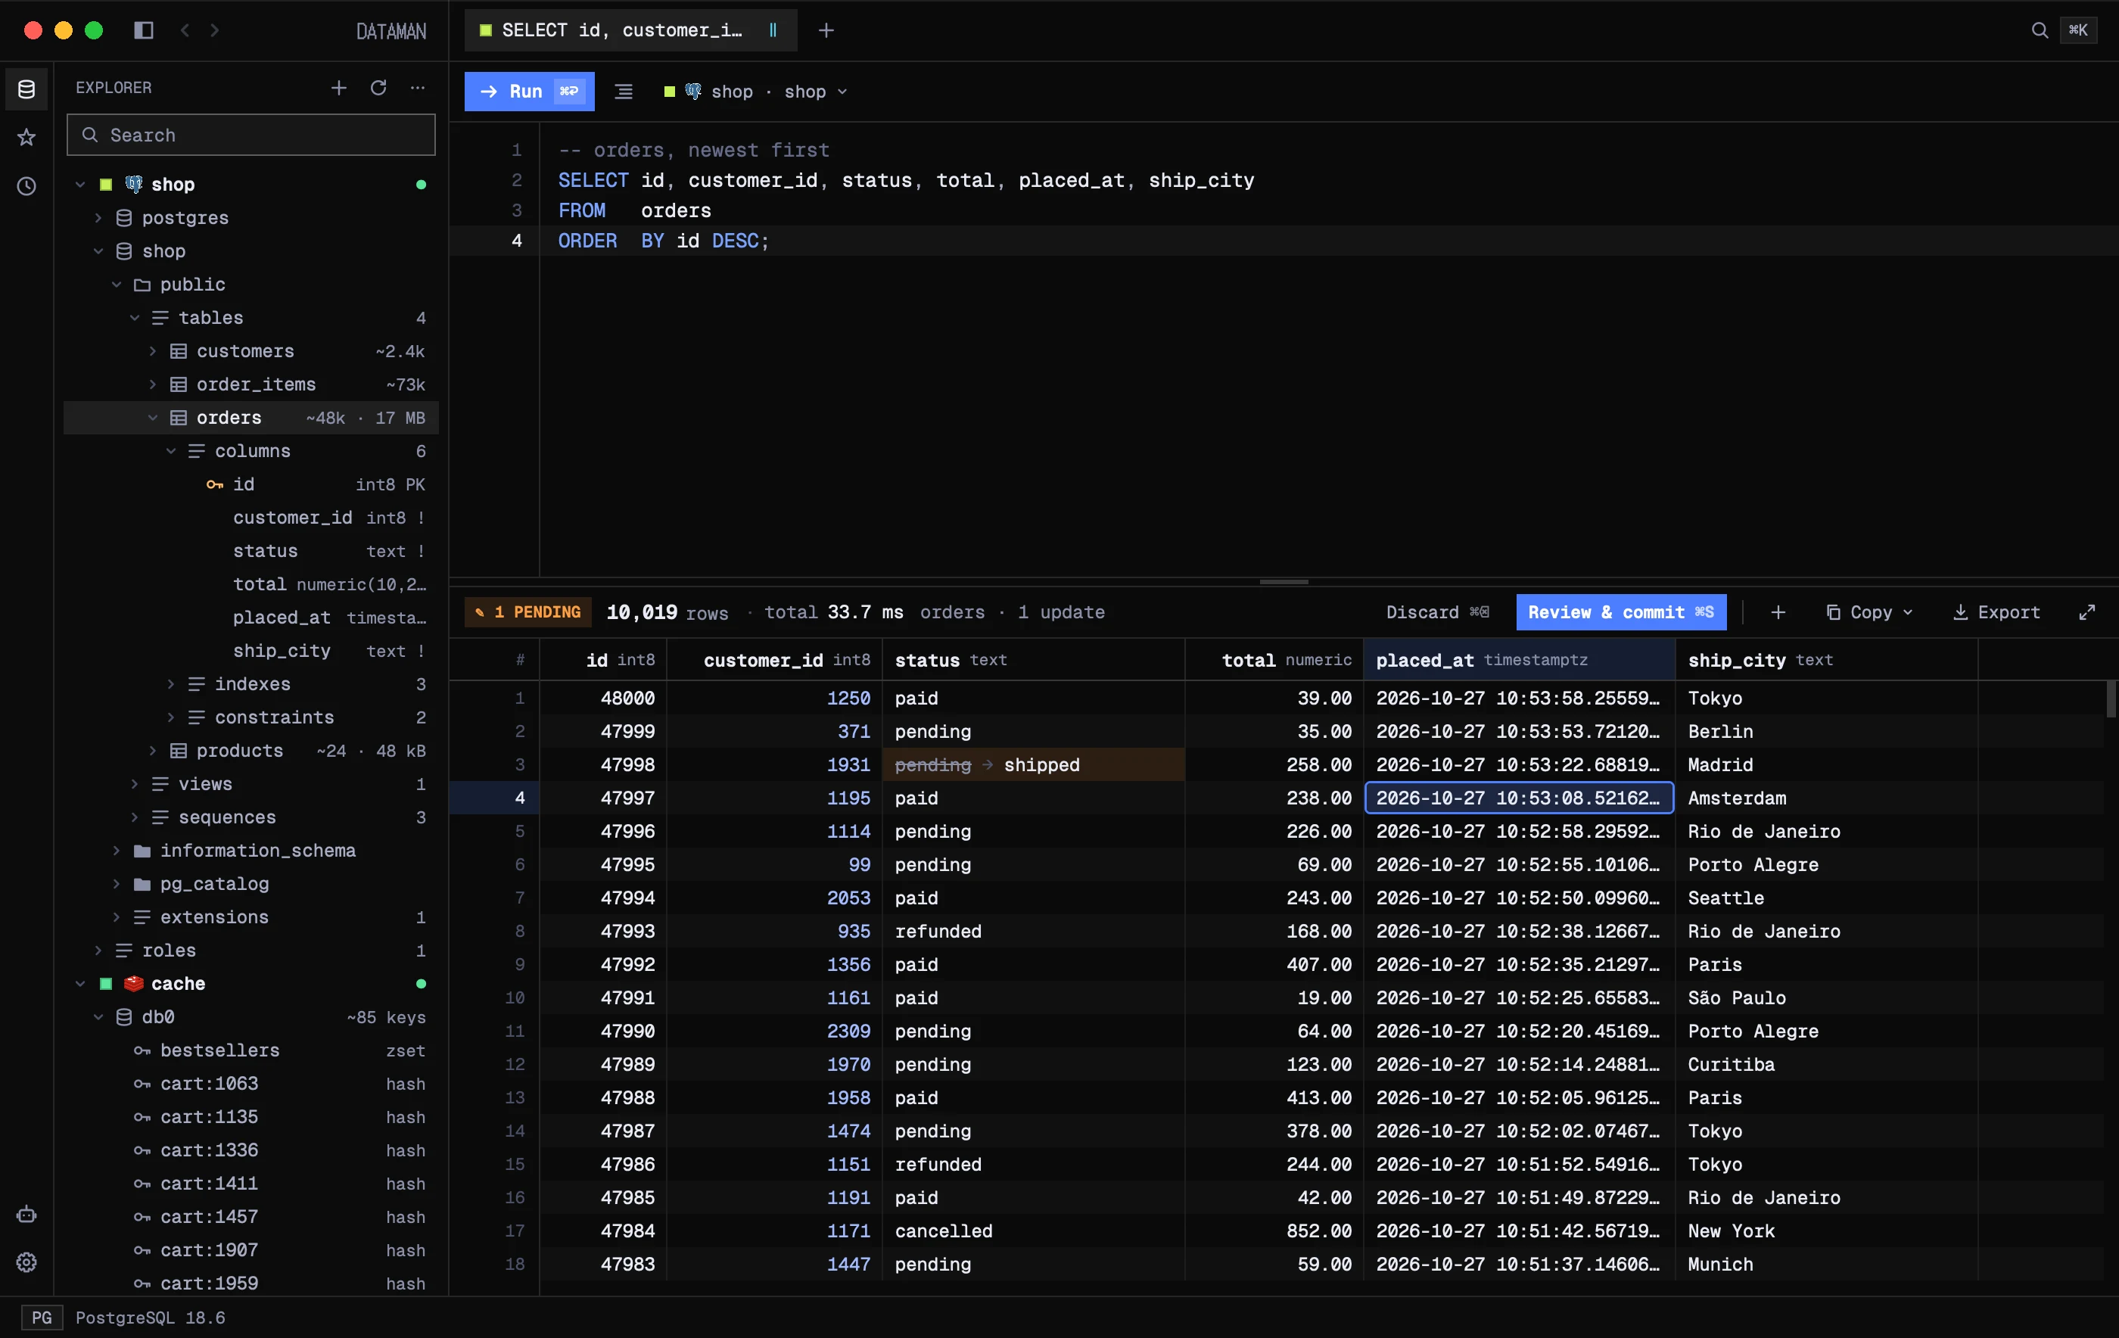Open the database explorer sidebar icon
2119x1338 pixels.
(26, 89)
